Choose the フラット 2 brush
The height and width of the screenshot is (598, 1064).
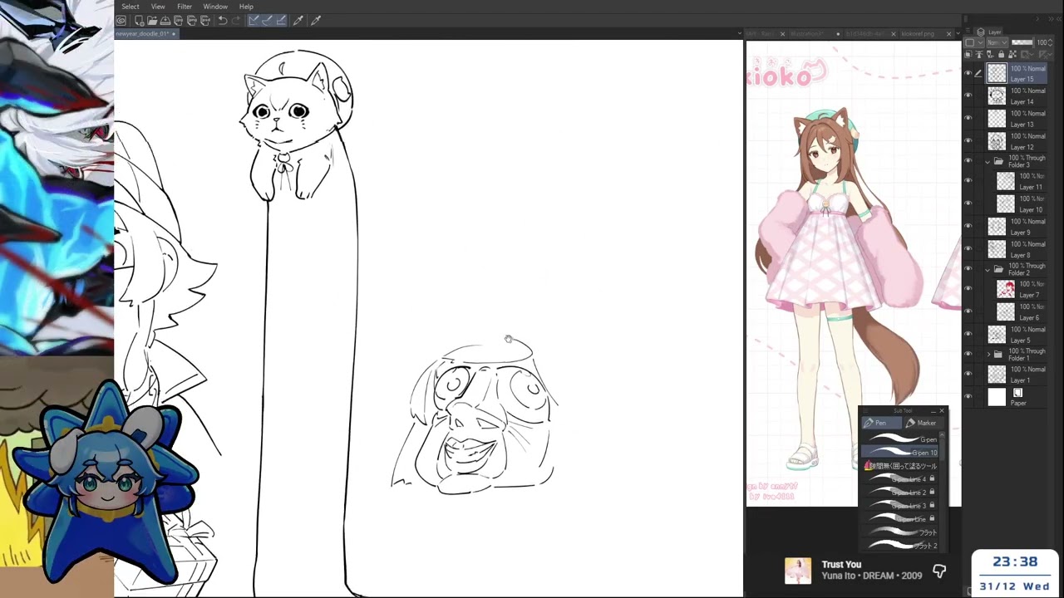(x=899, y=546)
